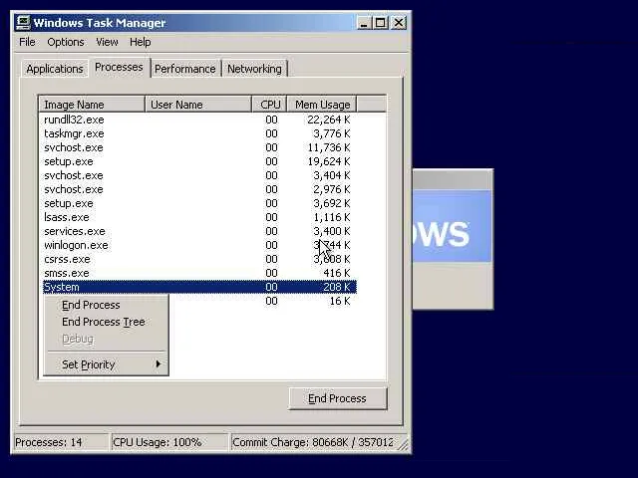This screenshot has width=638, height=478.
Task: Click the Windows setup banner behind Task Manager
Action: 452,226
